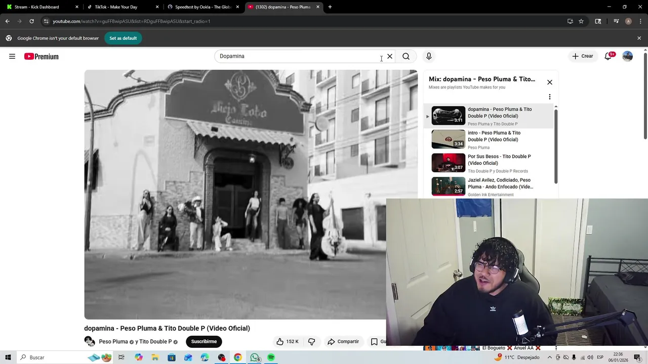
Task: Select the dopamina YouTube tab
Action: click(283, 7)
